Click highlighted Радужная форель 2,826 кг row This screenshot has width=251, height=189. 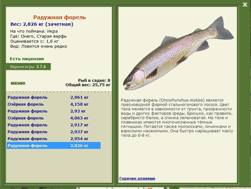[53, 145]
